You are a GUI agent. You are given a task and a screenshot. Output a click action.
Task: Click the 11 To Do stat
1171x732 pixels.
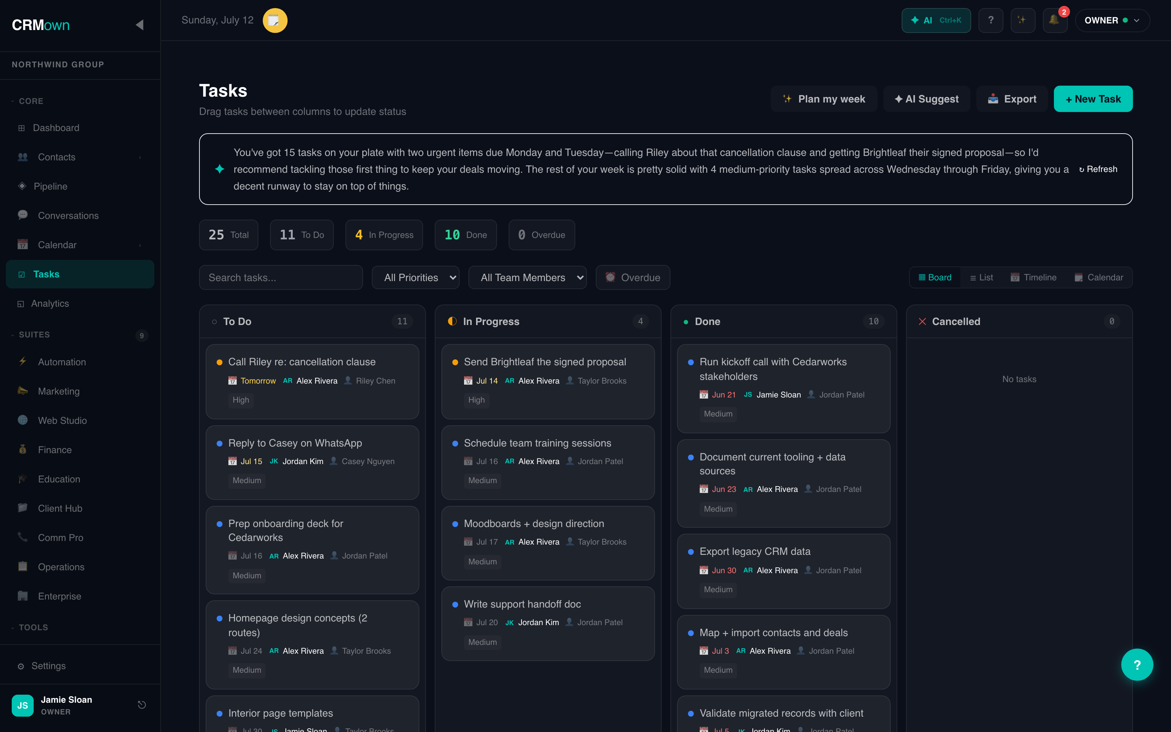[302, 235]
